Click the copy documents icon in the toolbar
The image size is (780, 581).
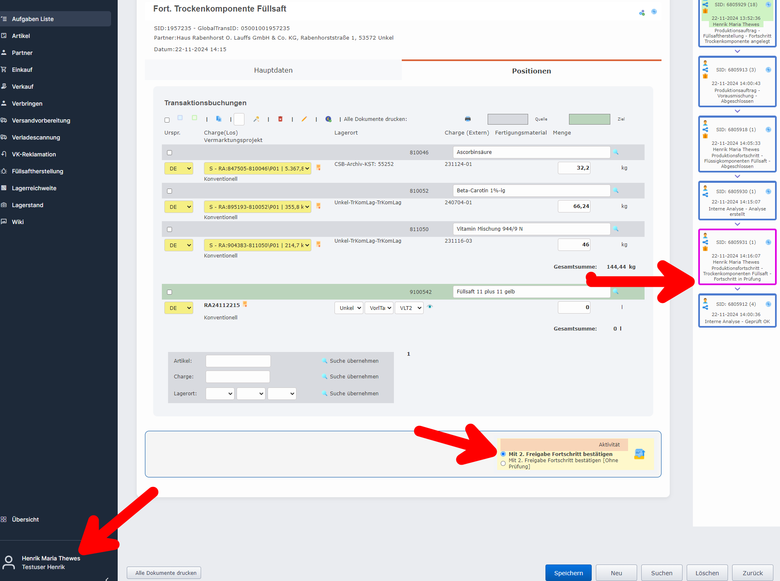[x=219, y=119]
